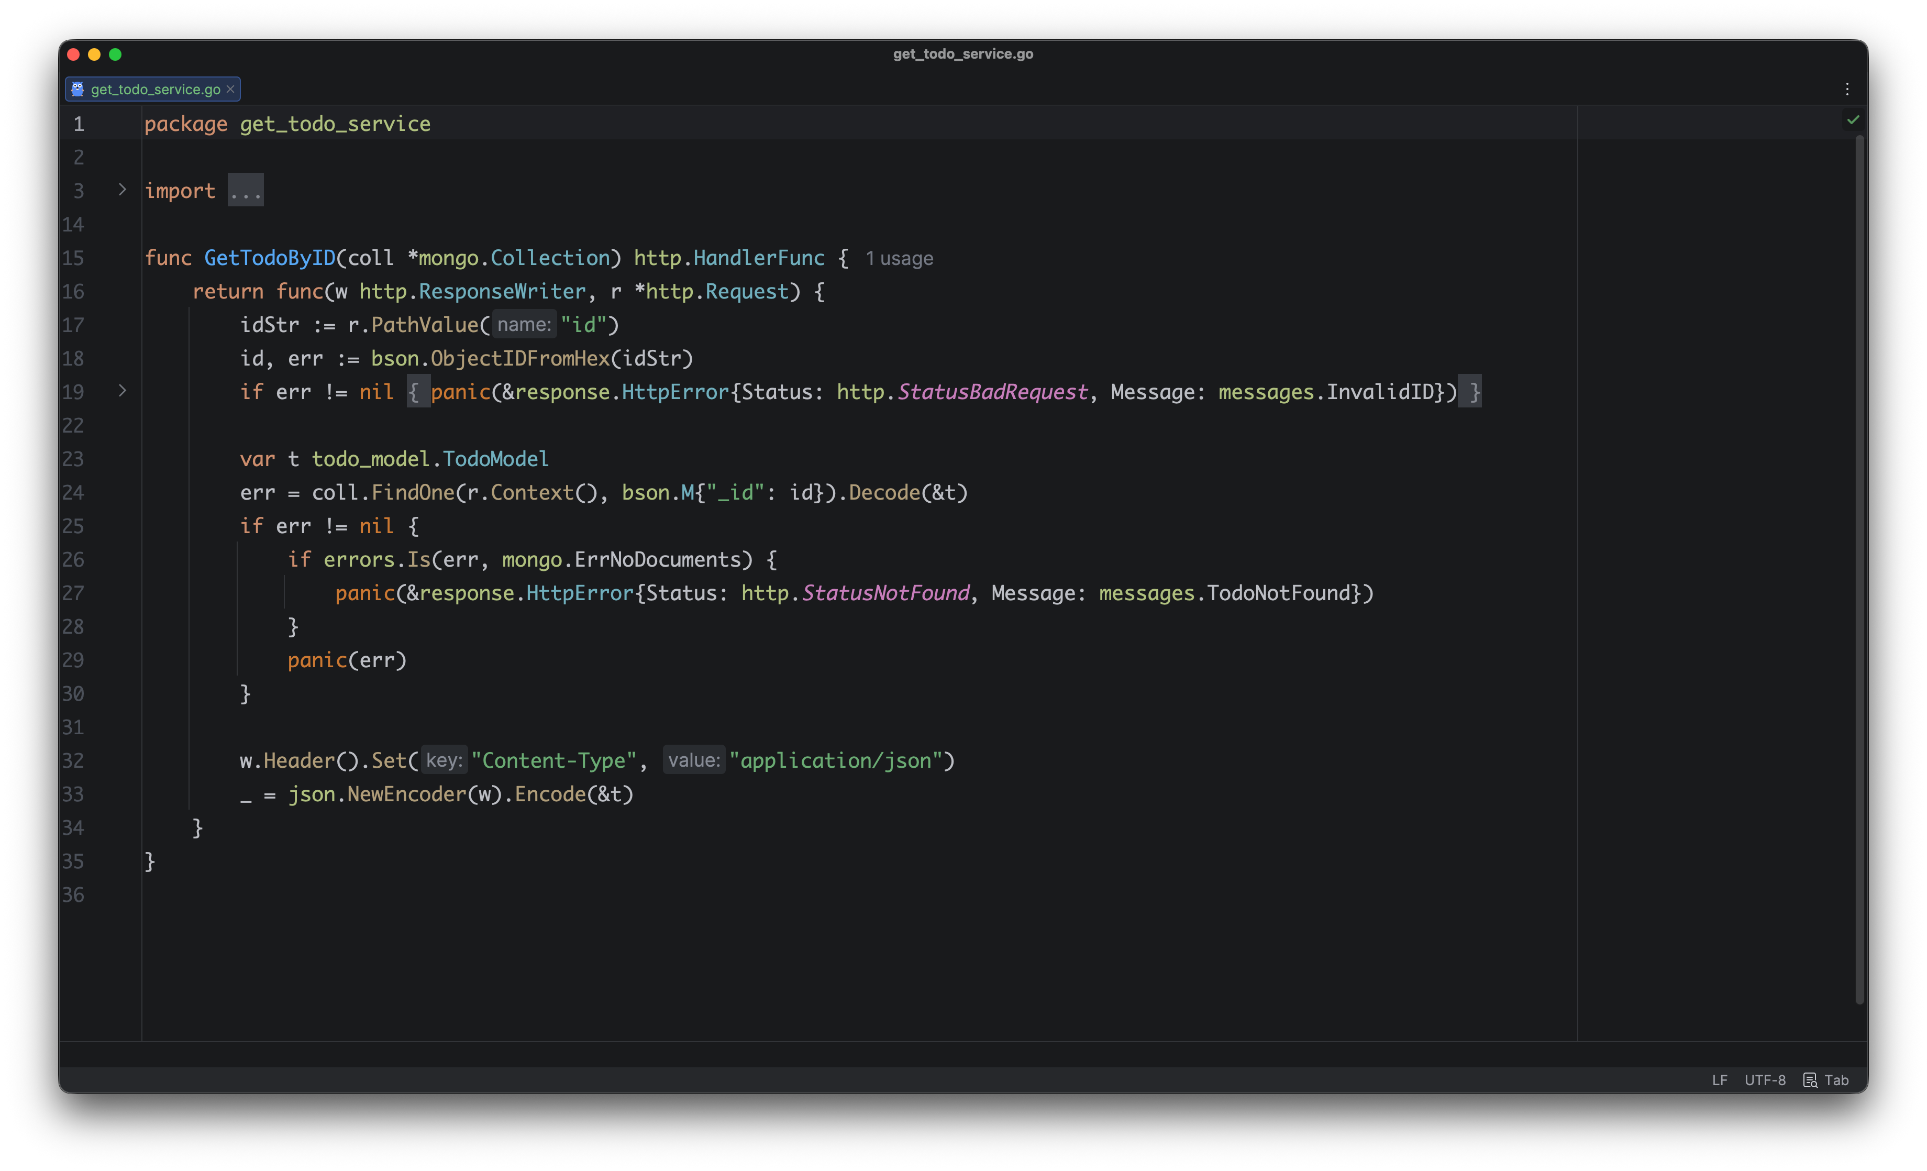The height and width of the screenshot is (1171, 1927).
Task: Click the yellow macOS minimize button
Action: (95, 54)
